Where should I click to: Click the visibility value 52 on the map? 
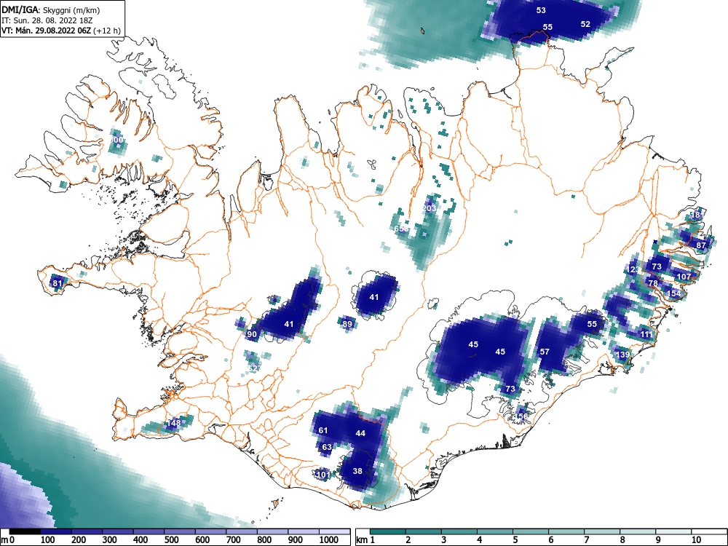point(585,24)
